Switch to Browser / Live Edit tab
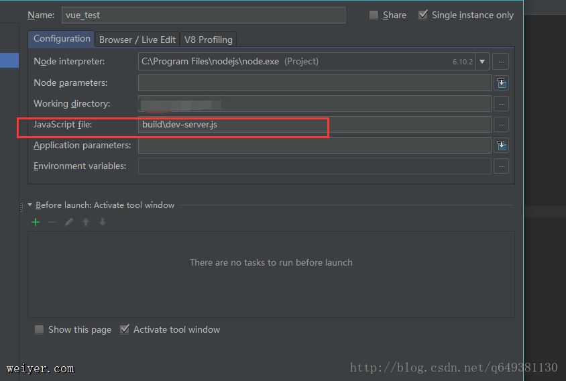 click(x=137, y=40)
